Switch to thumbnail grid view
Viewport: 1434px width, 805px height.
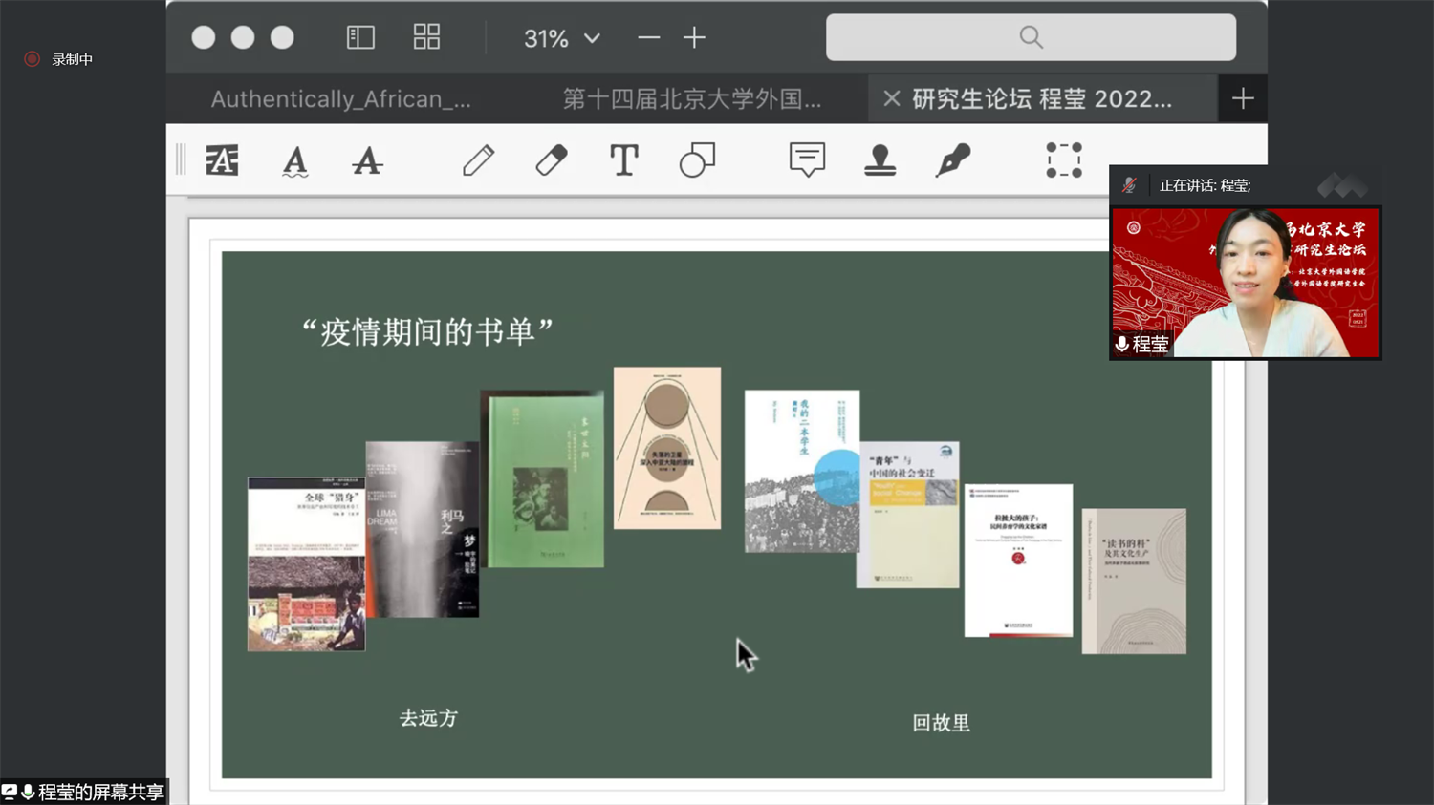tap(426, 37)
